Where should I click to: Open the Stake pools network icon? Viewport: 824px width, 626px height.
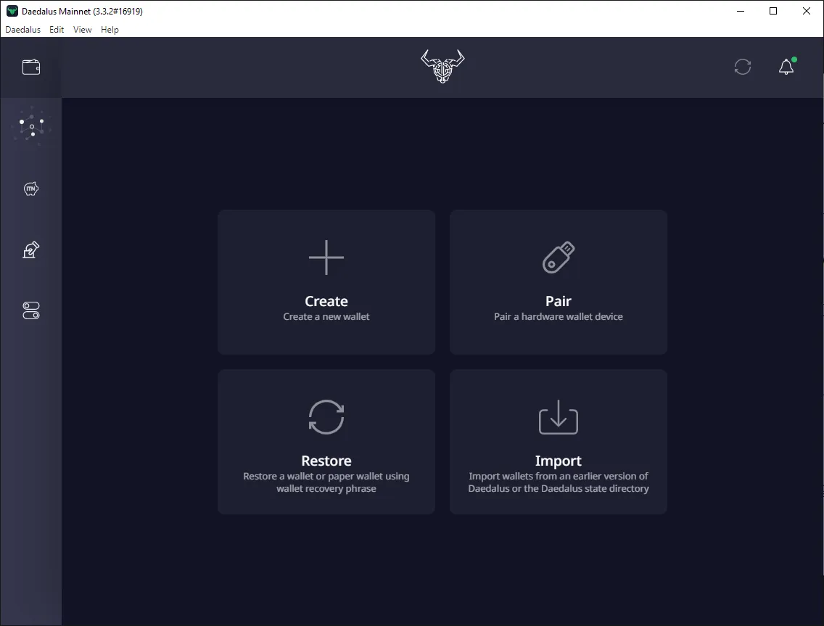tap(31, 127)
